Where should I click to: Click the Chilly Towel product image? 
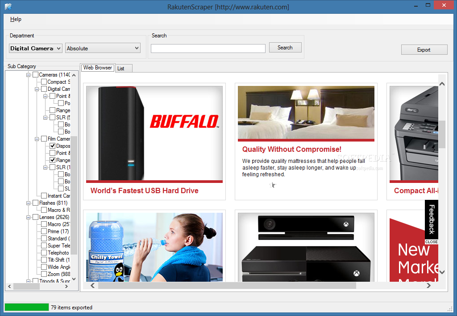(x=154, y=247)
